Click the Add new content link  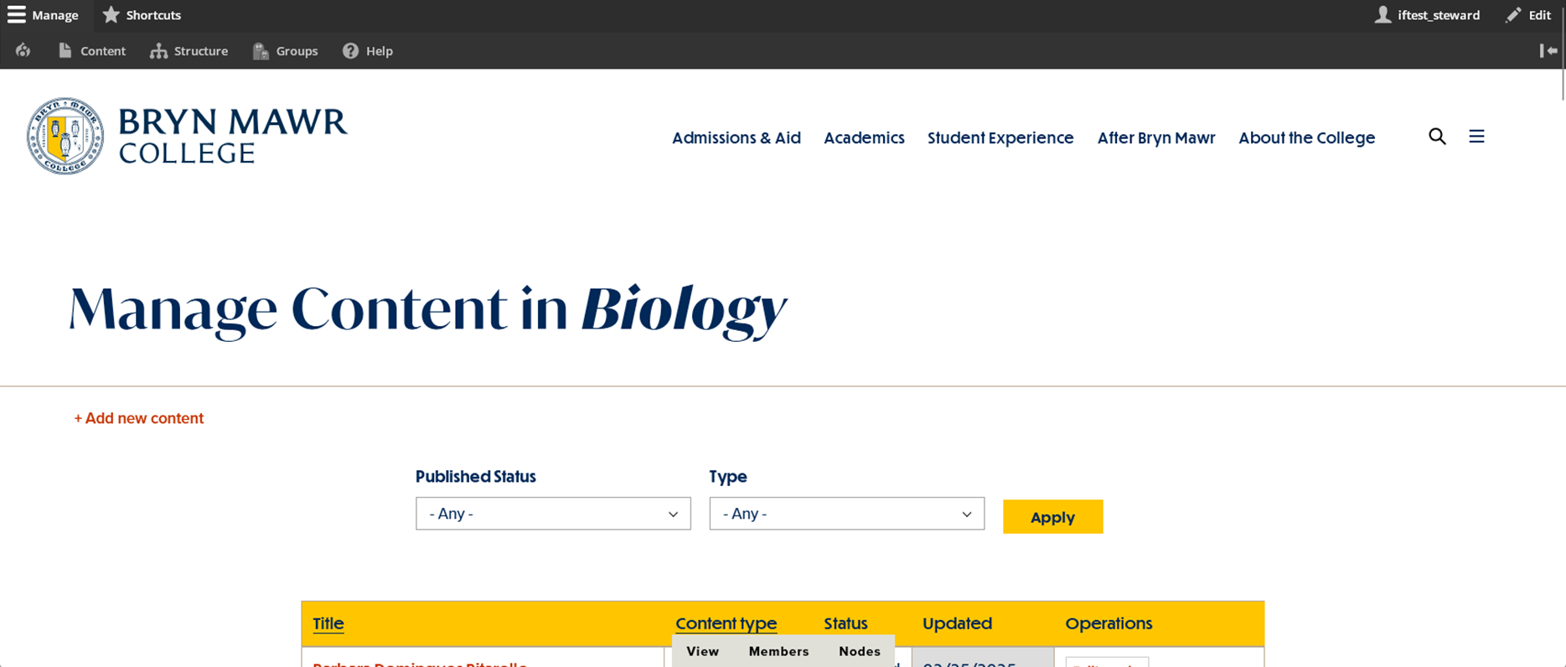[x=139, y=418]
